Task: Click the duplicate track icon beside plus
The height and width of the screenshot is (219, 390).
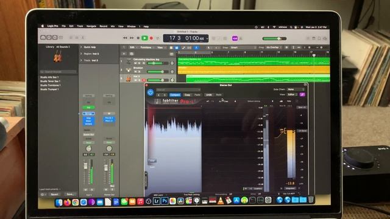Action: coord(132,54)
